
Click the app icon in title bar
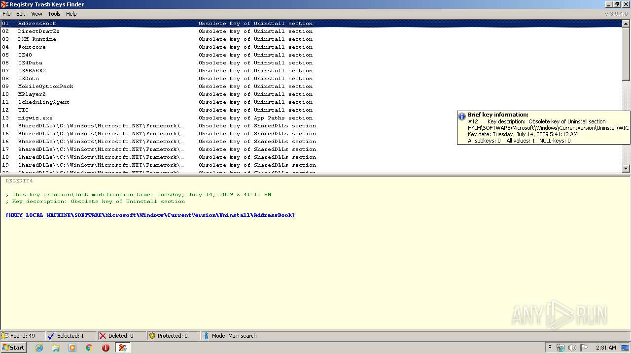tap(4, 4)
